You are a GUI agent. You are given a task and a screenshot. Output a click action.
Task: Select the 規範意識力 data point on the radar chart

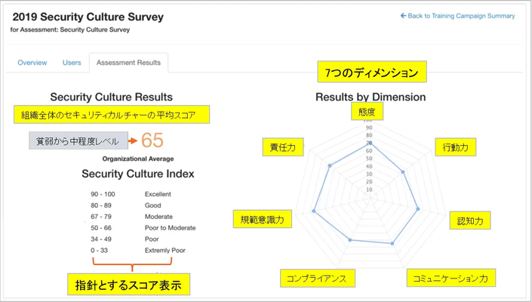[314, 211]
